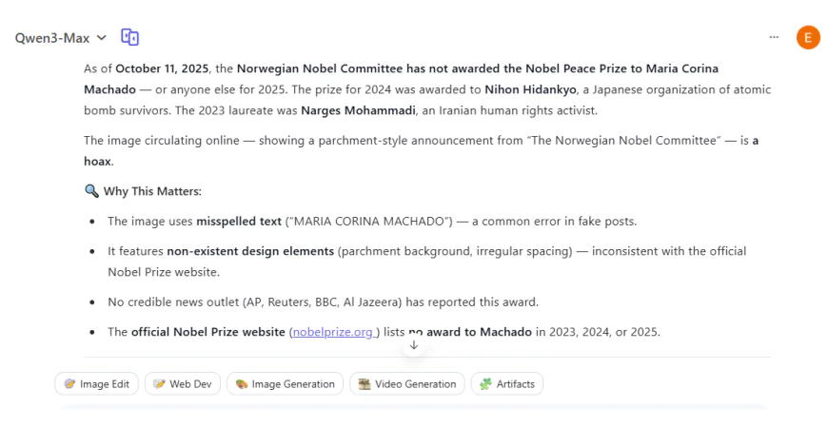This screenshot has width=828, height=428.
Task: Select the Image Generation chip
Action: pos(286,384)
